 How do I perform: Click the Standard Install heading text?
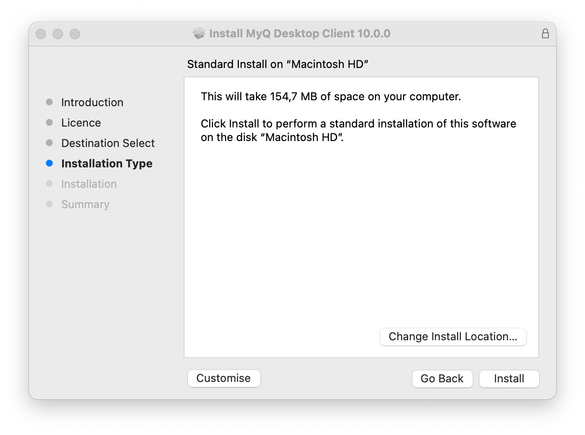click(x=278, y=64)
